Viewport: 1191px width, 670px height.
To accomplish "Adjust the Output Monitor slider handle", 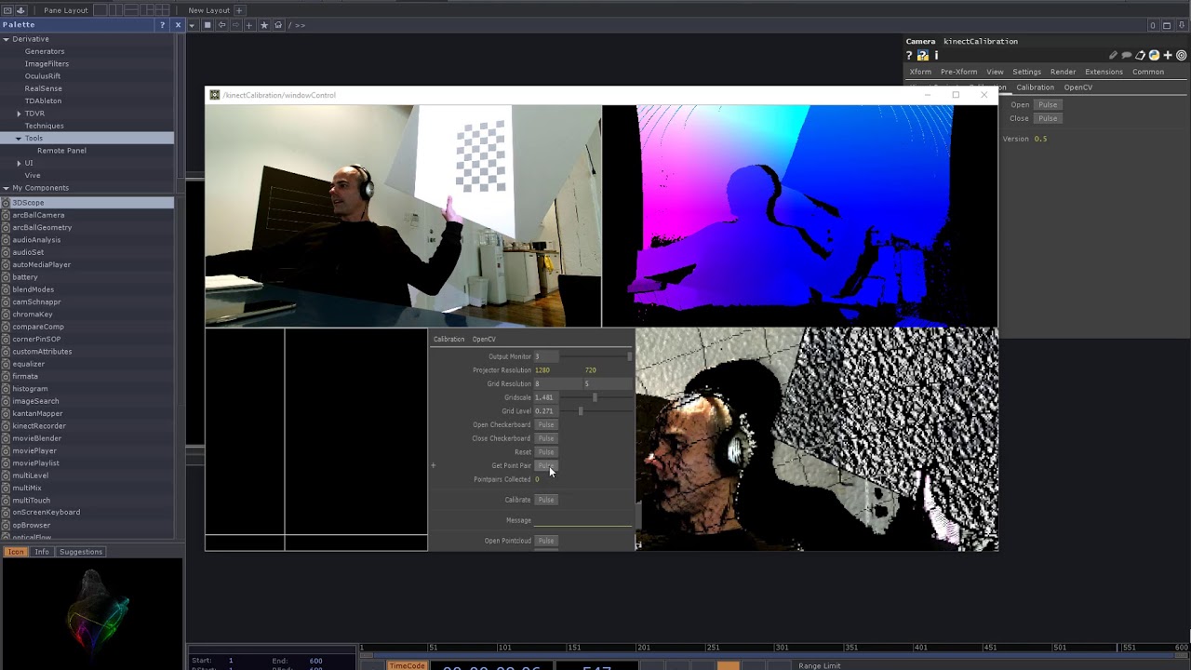I will tap(630, 356).
